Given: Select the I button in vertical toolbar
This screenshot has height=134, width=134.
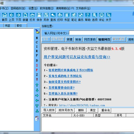Looking at the screenshot, I should 37,47.
